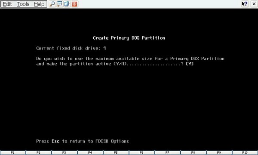This screenshot has height=155, width=258.
Task: Click the F9 function key button
Action: (219, 153)
